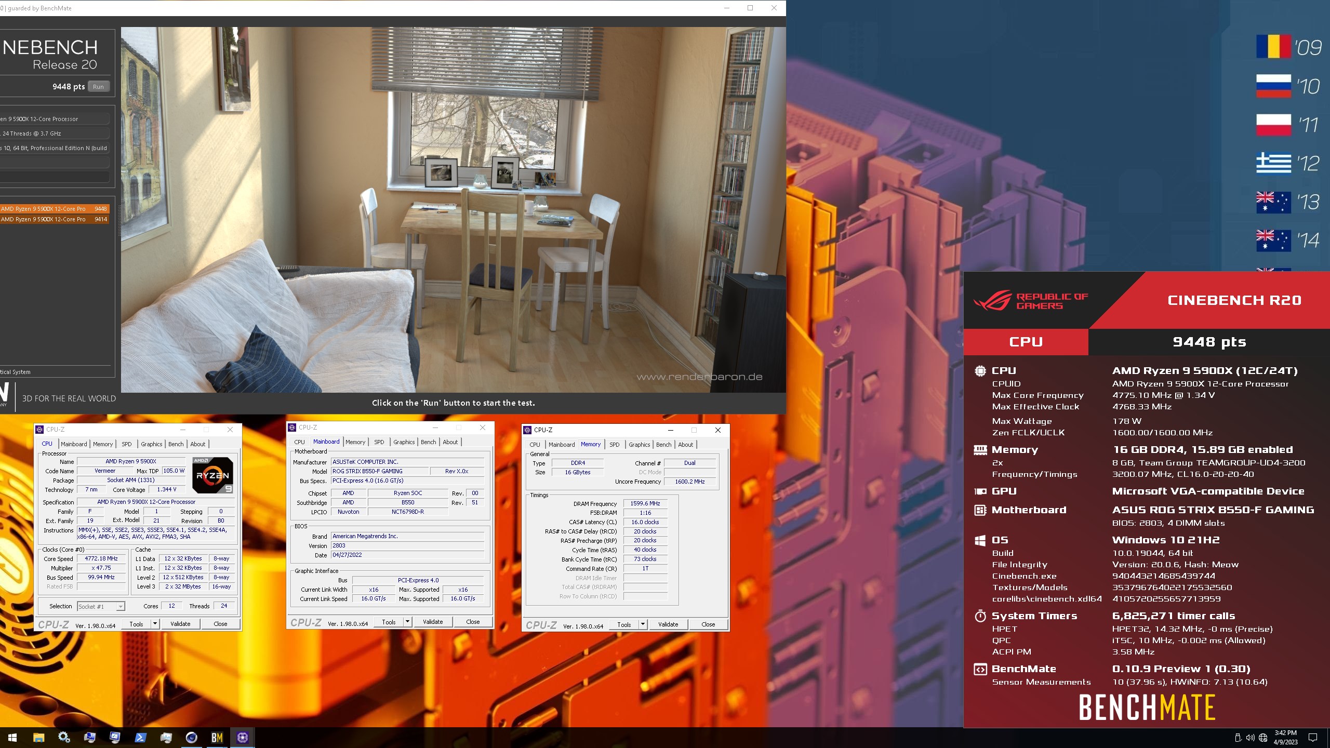Click the ROG STRIX B550-F GAMING model field
Screen dimensions: 1330x748
tap(380, 471)
